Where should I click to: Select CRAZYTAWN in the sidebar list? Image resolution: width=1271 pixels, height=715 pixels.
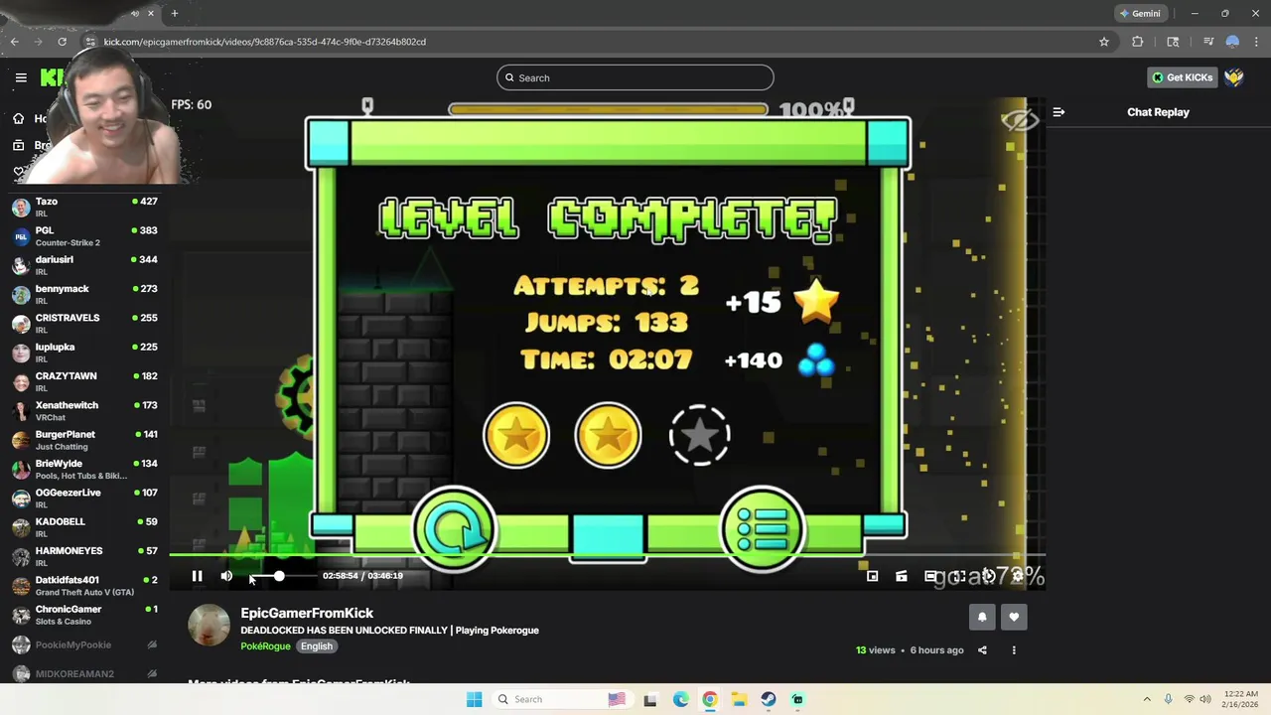[x=84, y=381]
